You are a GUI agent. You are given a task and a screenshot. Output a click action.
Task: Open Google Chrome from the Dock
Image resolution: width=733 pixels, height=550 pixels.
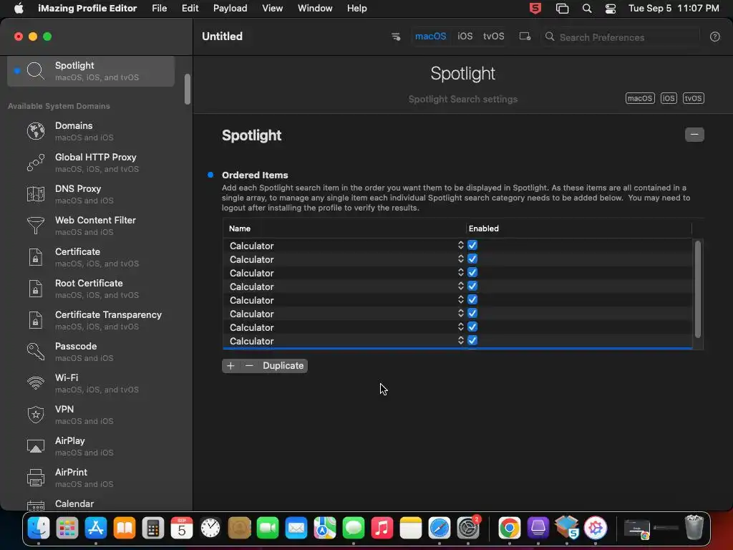click(509, 529)
